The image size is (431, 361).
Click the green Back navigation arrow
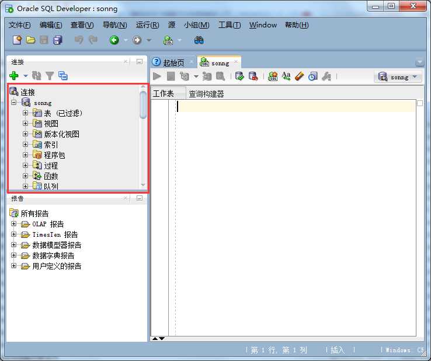click(x=114, y=40)
